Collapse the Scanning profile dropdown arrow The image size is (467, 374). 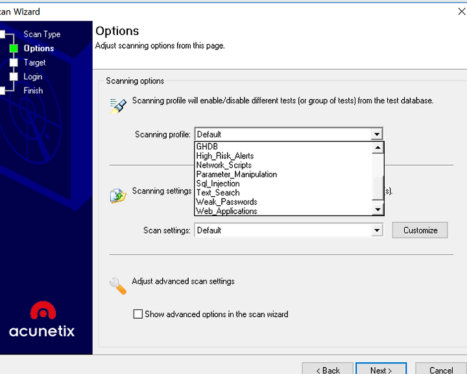coord(377,134)
